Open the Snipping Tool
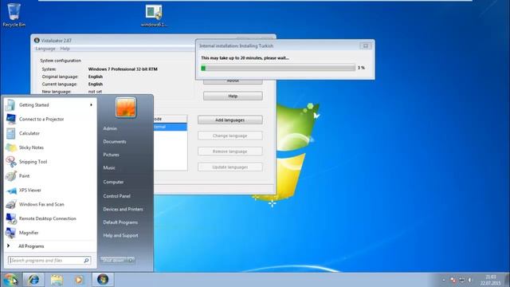Screen dimensions: 510x287 pos(49,162)
